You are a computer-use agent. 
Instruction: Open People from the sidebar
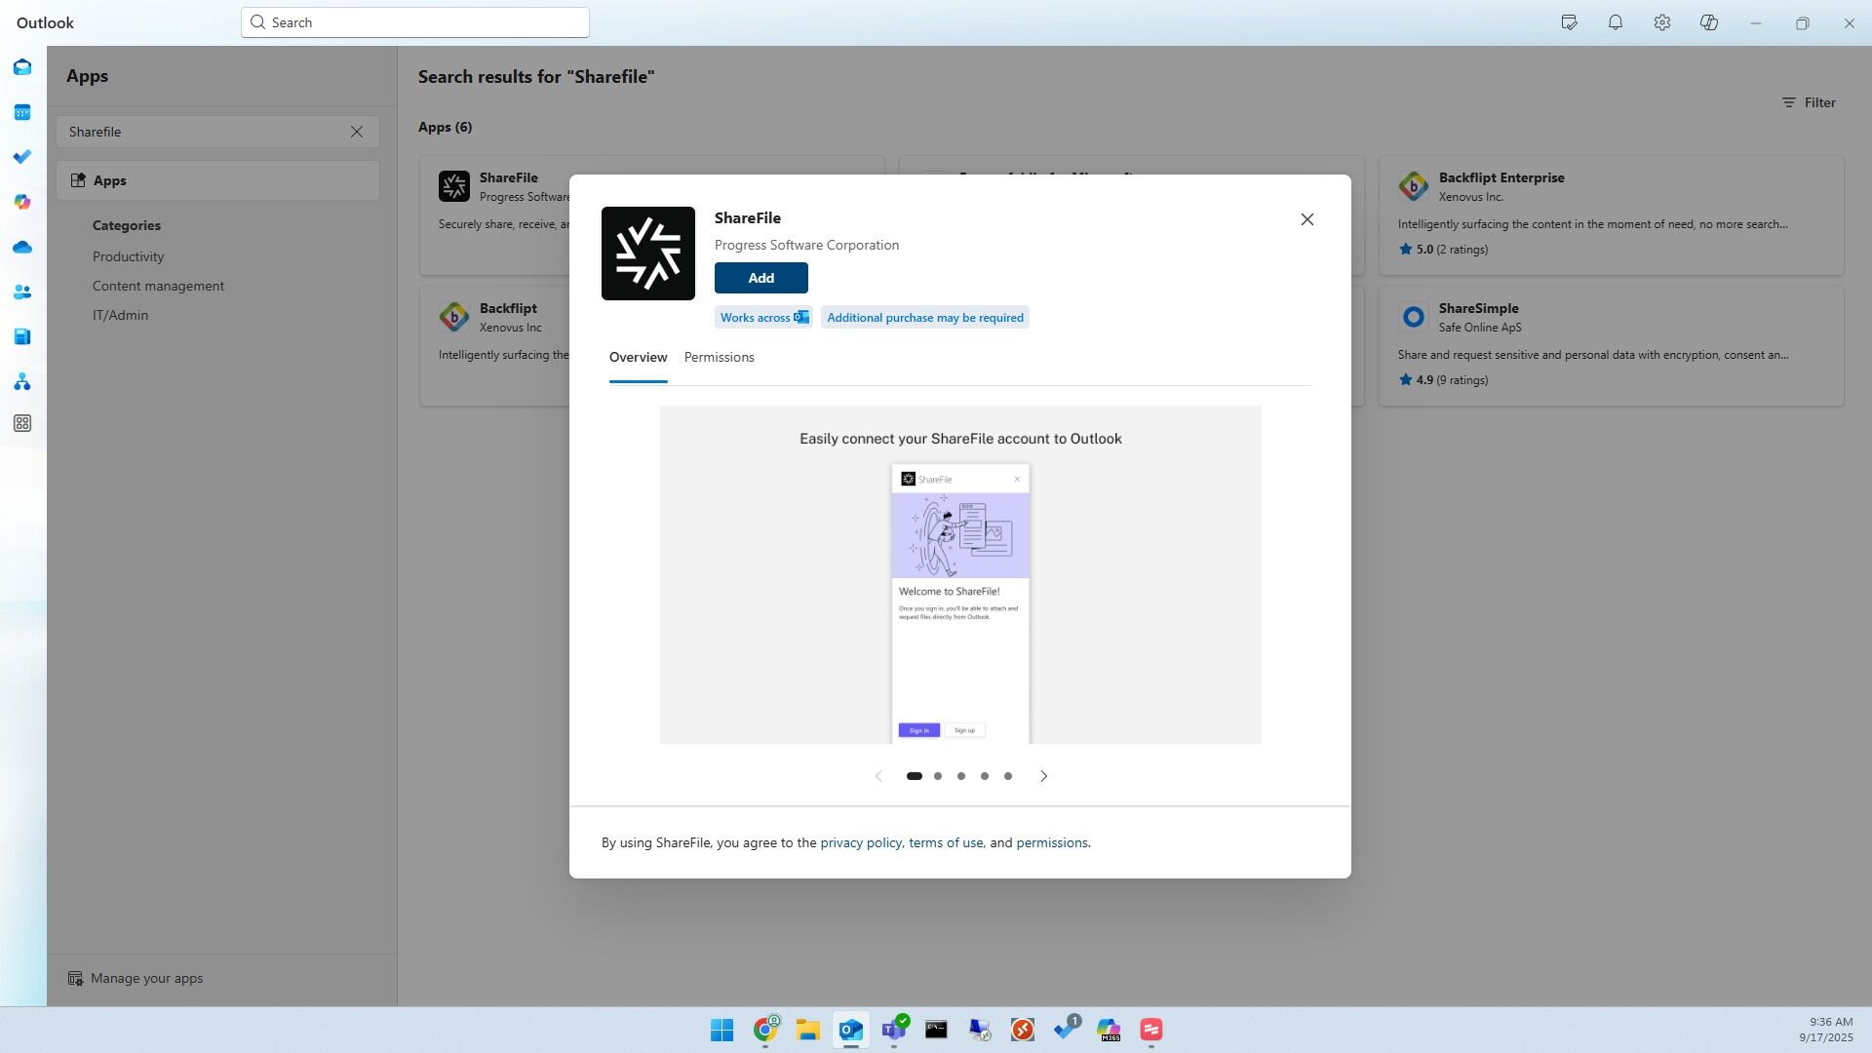pyautogui.click(x=21, y=292)
